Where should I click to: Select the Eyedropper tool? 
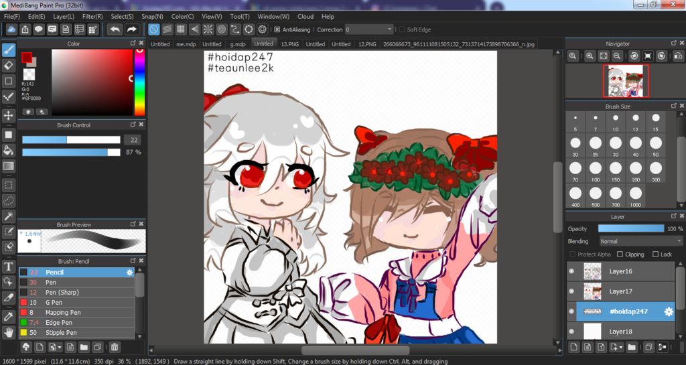[8, 317]
